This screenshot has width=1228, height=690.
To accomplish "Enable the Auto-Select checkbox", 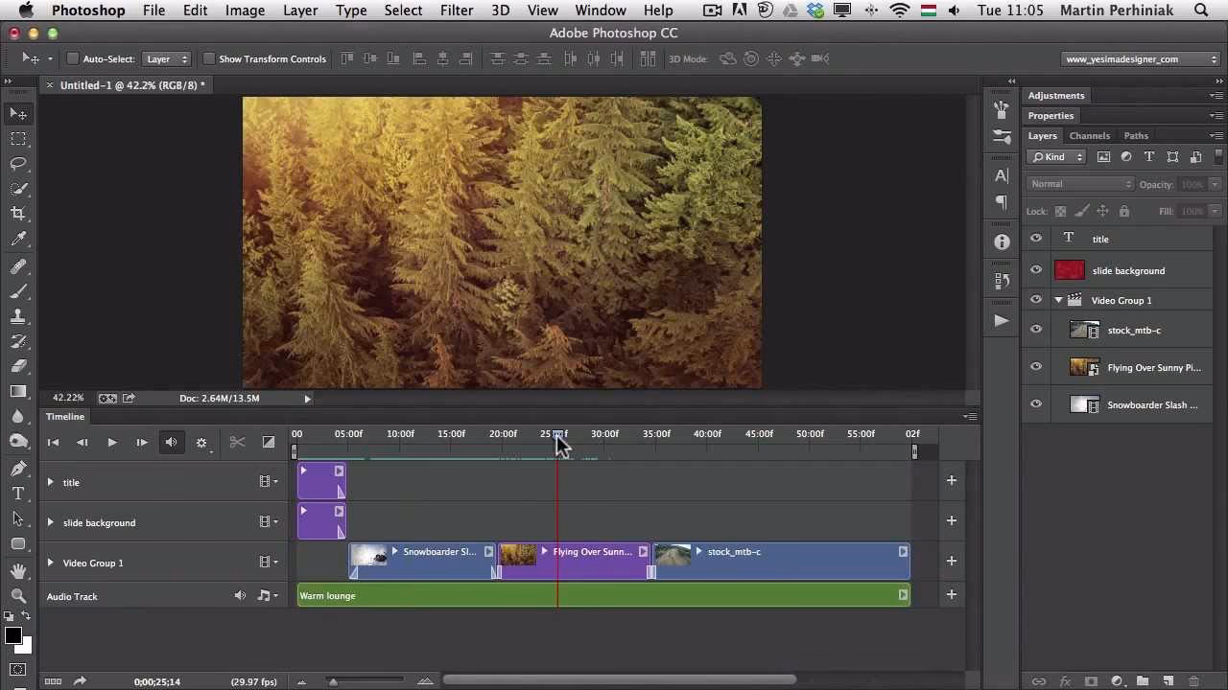I will (x=72, y=59).
